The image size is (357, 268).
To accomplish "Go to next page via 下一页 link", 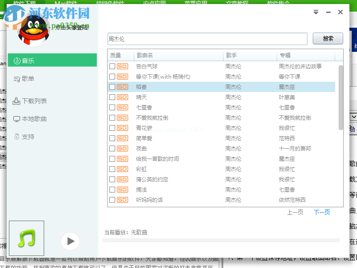I will click(322, 212).
